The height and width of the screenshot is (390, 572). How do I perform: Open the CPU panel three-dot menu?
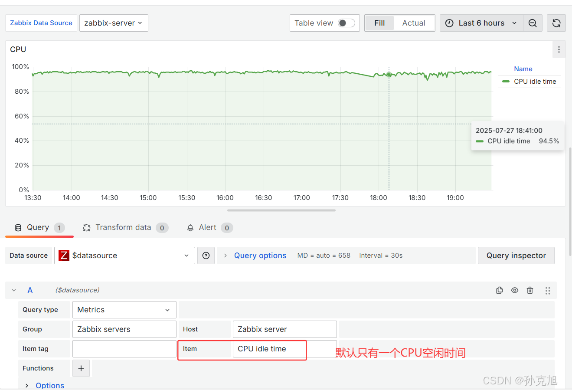[559, 49]
